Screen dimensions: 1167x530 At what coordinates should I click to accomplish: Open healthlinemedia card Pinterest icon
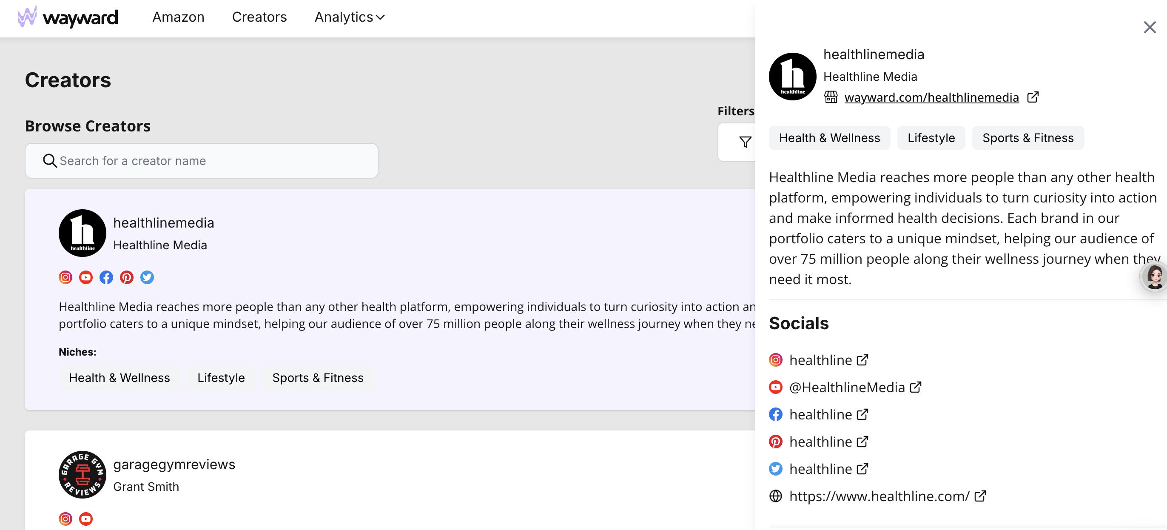tap(127, 277)
